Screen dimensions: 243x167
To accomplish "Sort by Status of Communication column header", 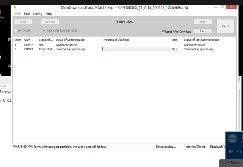I will coord(71,40).
